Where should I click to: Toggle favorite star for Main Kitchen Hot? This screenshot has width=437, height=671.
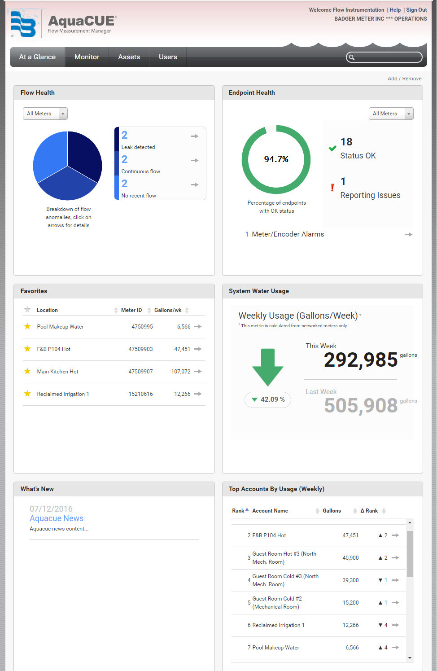[27, 371]
